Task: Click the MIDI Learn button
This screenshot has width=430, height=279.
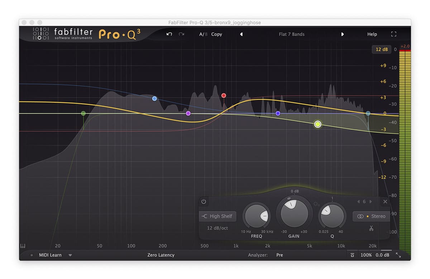Action: [50, 255]
